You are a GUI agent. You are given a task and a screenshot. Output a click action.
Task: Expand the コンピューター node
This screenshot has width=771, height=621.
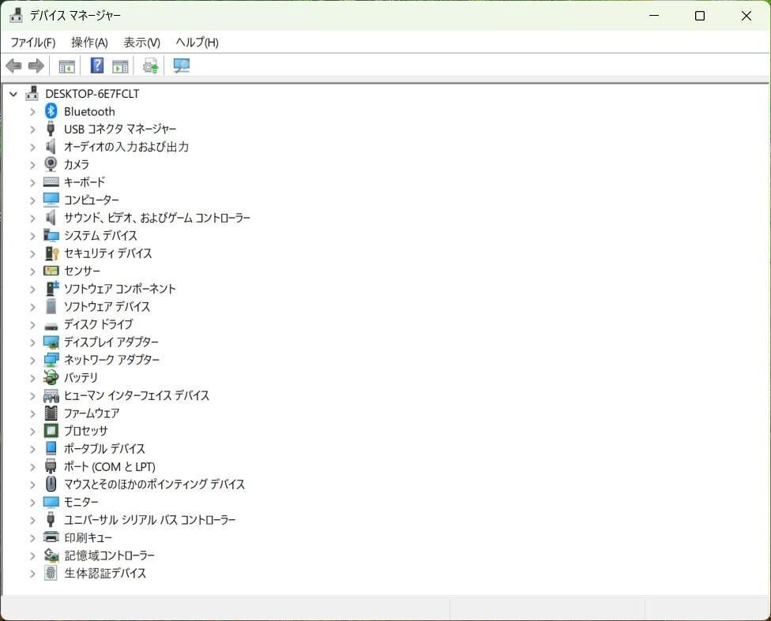pos(32,200)
